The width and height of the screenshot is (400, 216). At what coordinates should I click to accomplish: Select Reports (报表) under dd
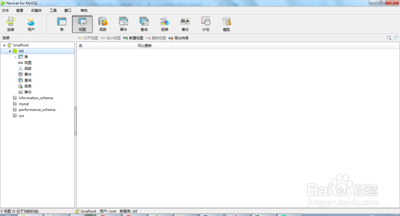pos(28,86)
